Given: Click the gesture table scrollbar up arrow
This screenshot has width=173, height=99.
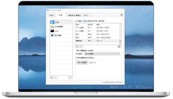Looking at the screenshot, I should (x=120, y=24).
